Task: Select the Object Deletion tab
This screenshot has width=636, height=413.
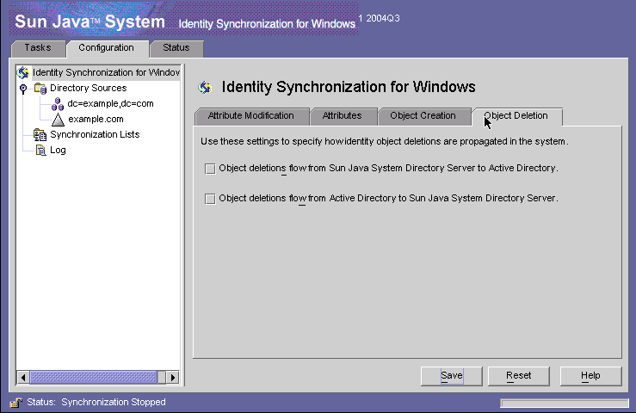Action: tap(516, 116)
